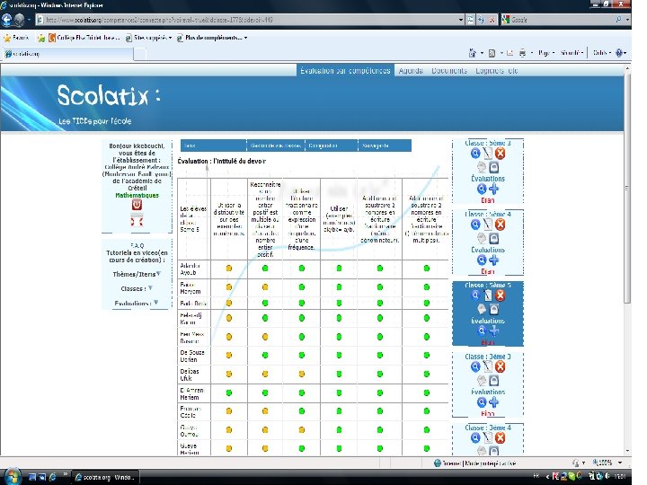Delete Classe 5ème 4 with the red X

[x=501, y=225]
